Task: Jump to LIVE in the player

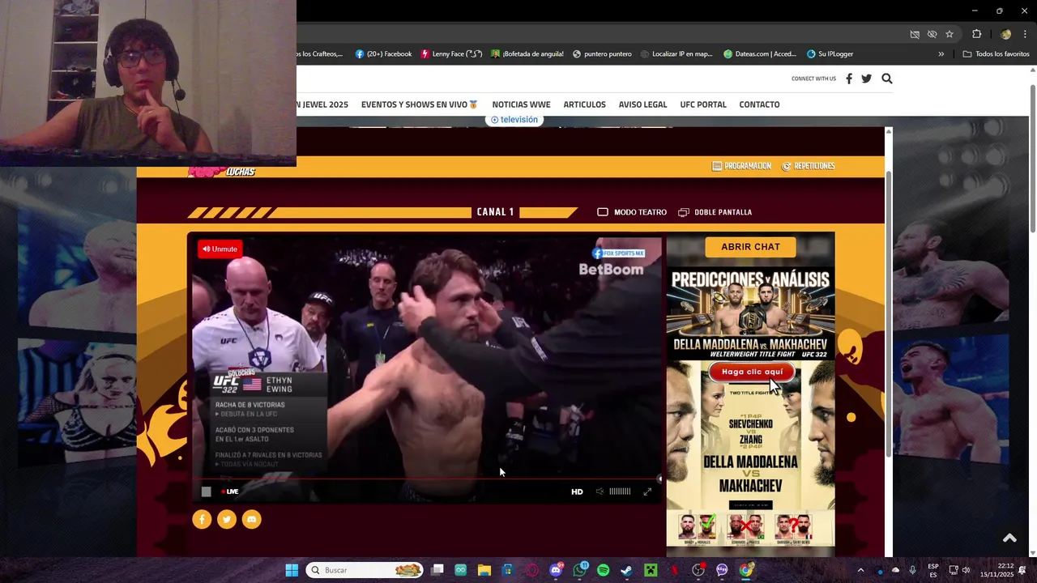Action: tap(230, 492)
